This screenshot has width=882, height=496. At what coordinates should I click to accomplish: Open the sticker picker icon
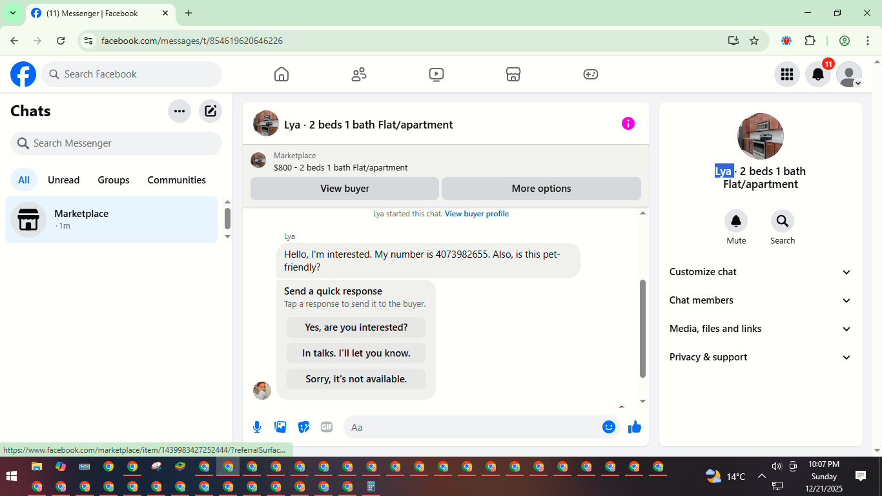coord(303,427)
